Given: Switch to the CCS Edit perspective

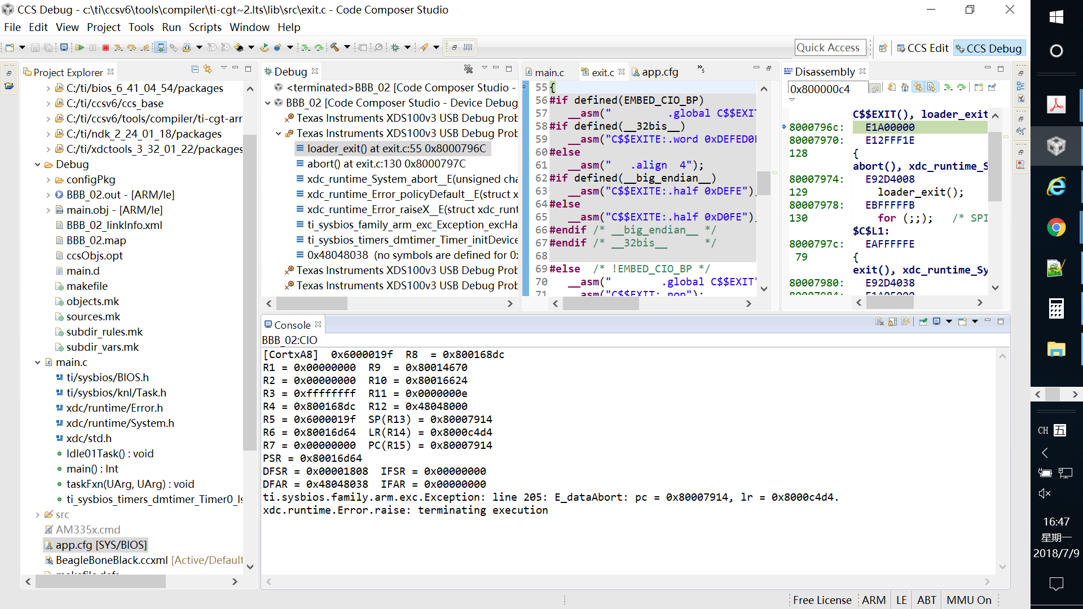Looking at the screenshot, I should [922, 48].
